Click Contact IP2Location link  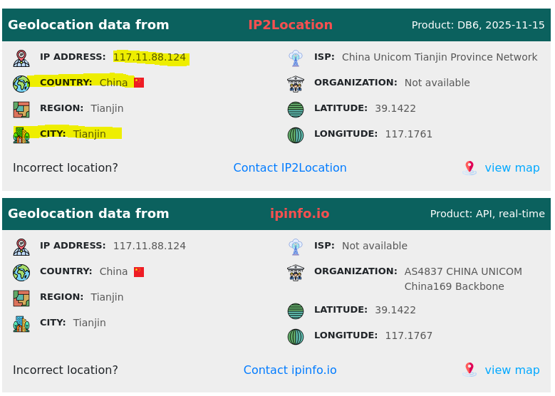(290, 168)
